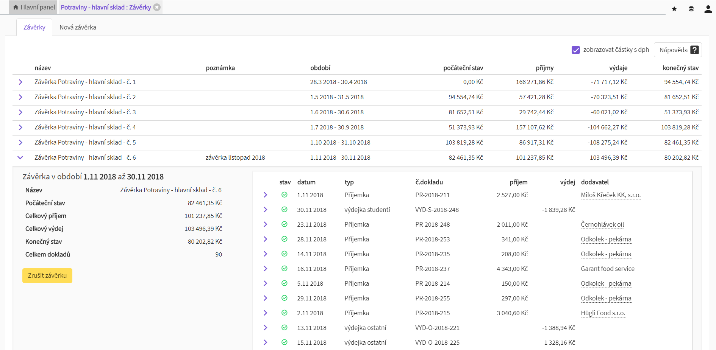Close the Potraviny - hlavní sklad tab
The height and width of the screenshot is (350, 716).
[157, 7]
